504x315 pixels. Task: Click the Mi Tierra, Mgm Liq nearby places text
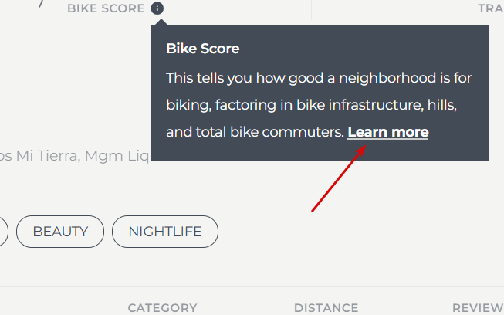(75, 156)
